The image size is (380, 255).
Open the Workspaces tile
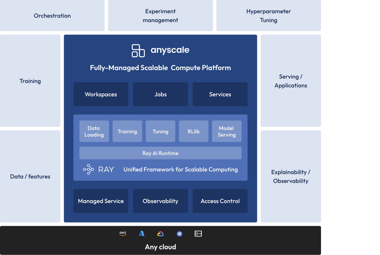[x=101, y=94]
